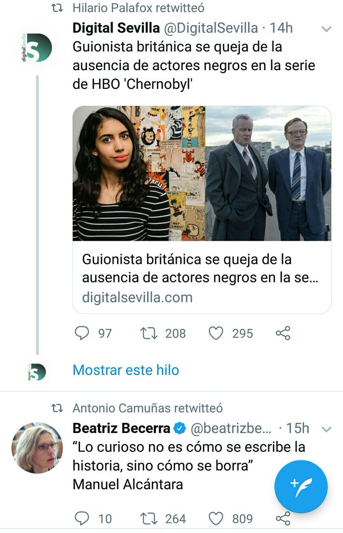Open the Beatriz Becerra display name
Viewport: 343px width, 533px height.
[121, 428]
